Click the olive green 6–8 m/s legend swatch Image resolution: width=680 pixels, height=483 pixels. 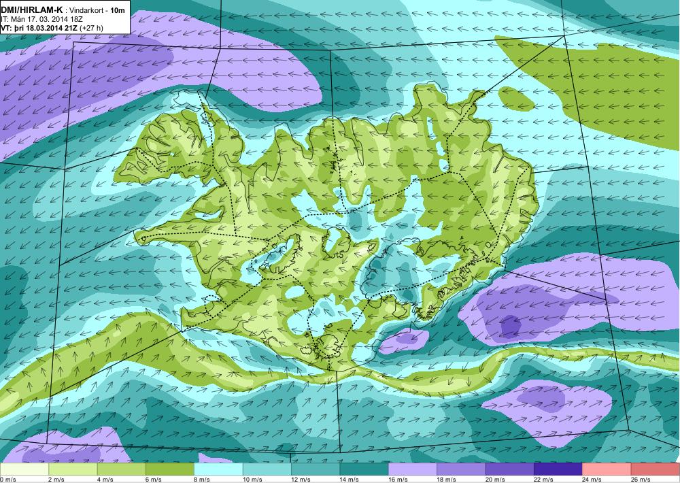pyautogui.click(x=170, y=469)
